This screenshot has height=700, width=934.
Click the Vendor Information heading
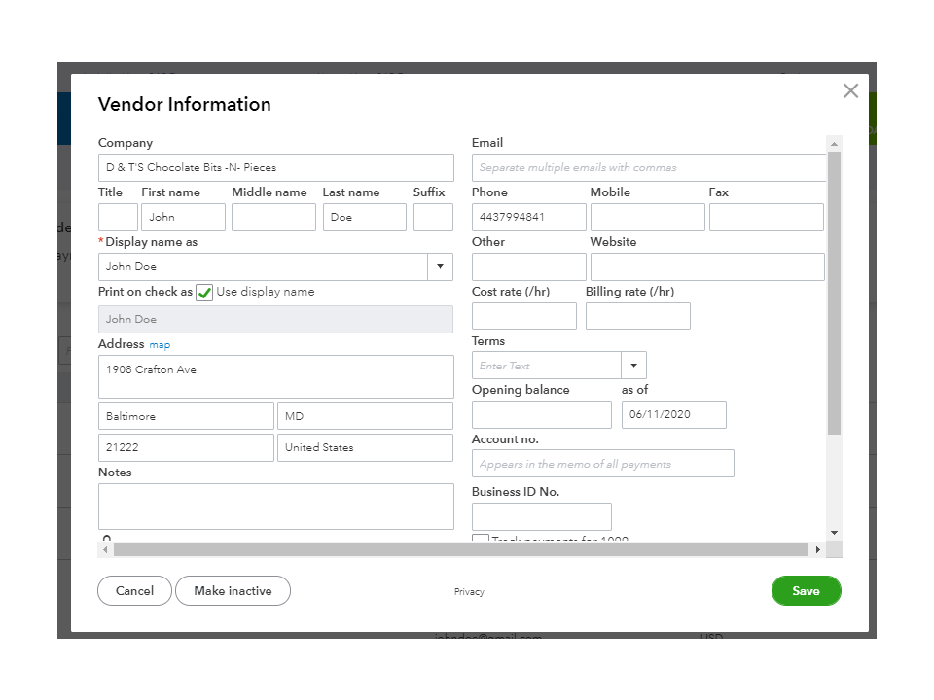pos(185,104)
